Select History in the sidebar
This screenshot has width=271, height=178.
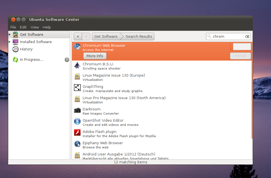pos(39,49)
